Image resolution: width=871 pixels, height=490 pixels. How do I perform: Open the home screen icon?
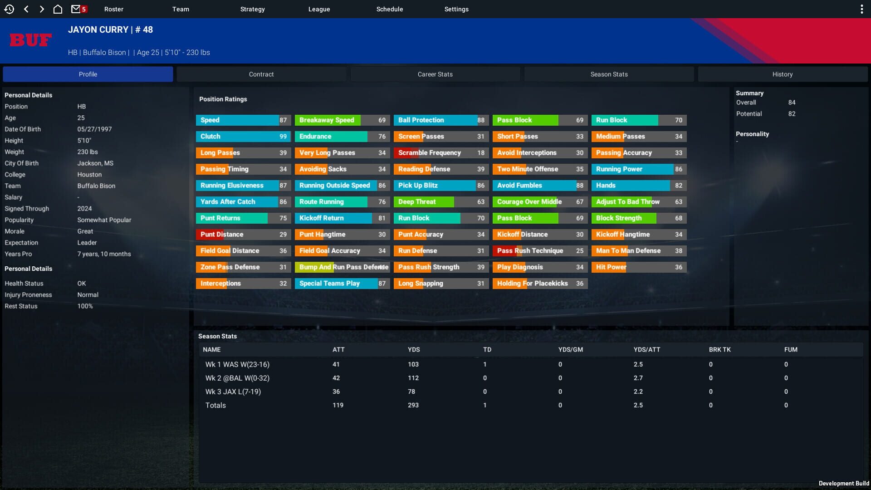pos(58,9)
